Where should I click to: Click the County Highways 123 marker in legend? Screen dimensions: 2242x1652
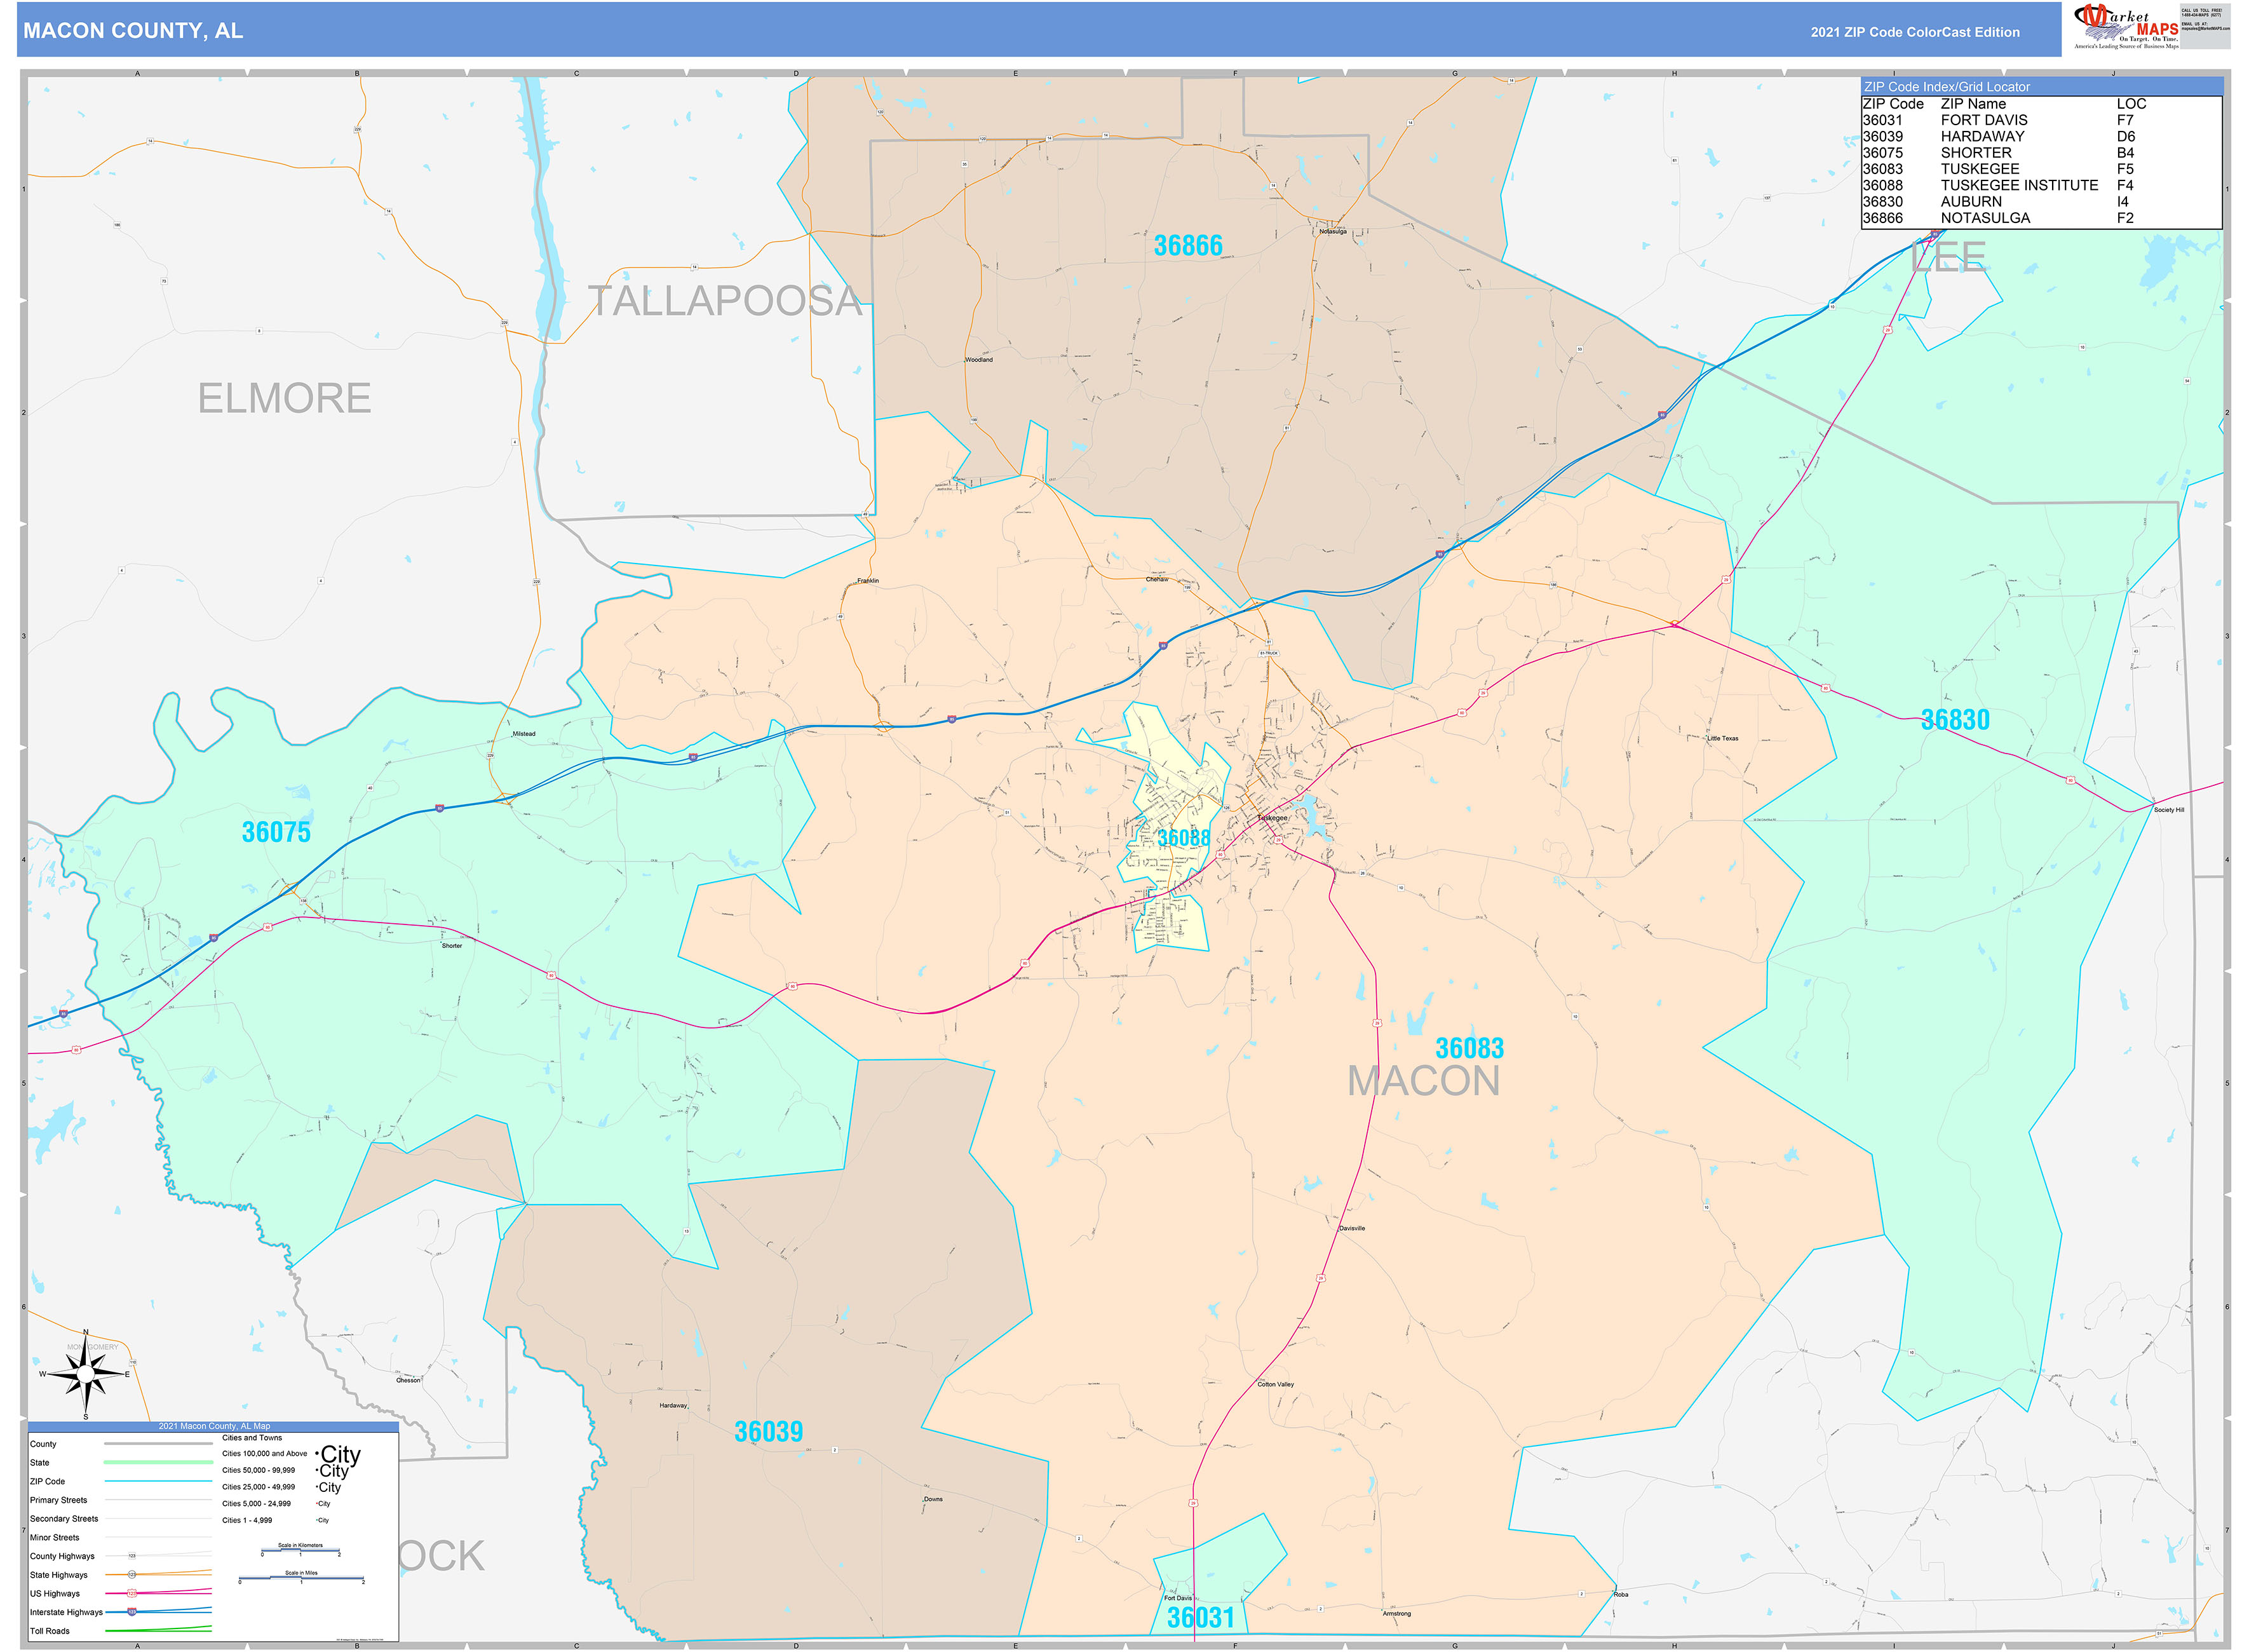pos(131,1556)
